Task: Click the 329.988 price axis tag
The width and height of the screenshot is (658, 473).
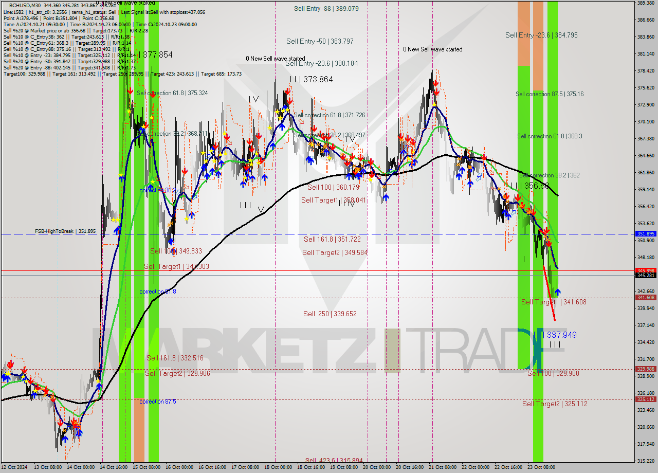Action: pyautogui.click(x=646, y=369)
